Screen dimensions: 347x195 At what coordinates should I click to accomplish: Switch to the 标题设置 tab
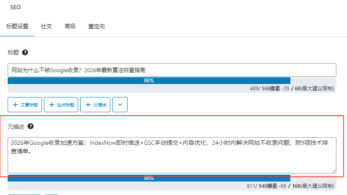pos(17,26)
